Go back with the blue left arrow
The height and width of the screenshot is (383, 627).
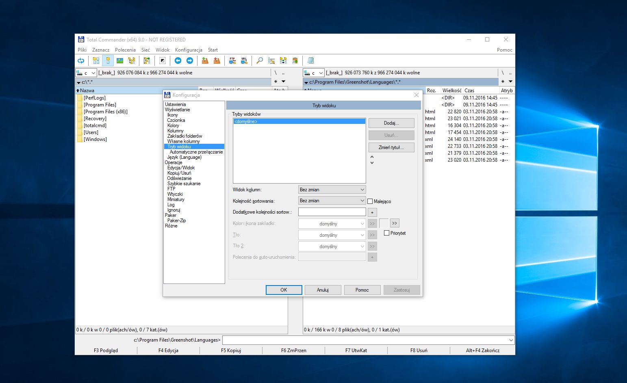click(178, 61)
